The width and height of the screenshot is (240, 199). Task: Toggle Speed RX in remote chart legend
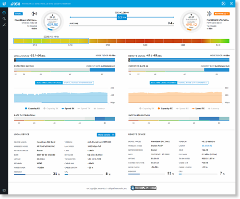(x=182, y=108)
